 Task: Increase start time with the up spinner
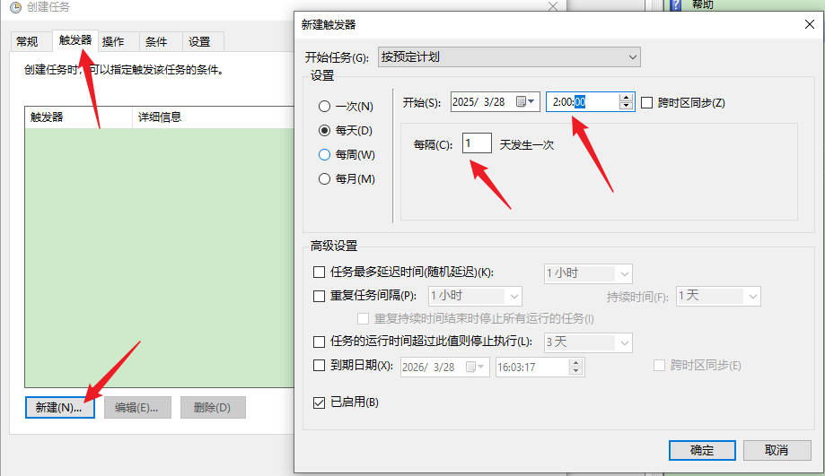[626, 98]
